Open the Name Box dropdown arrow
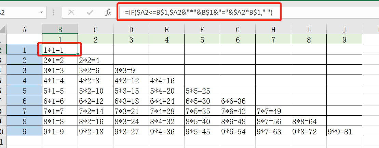 [x=42, y=12]
